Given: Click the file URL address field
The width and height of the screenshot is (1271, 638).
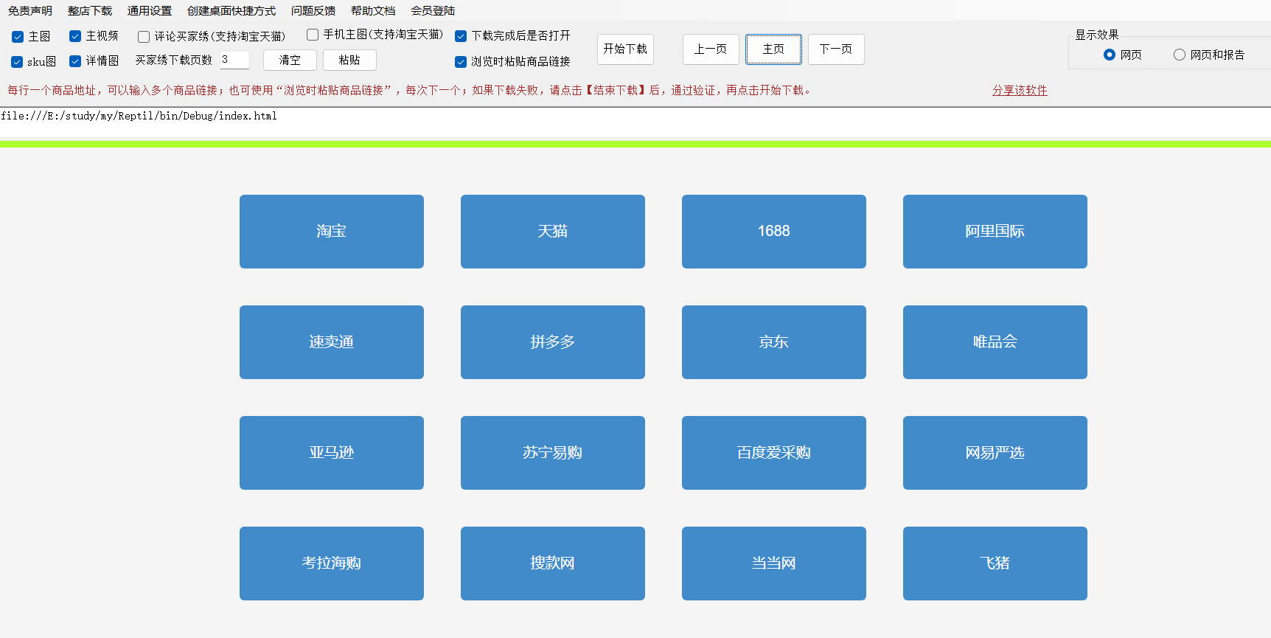Looking at the screenshot, I should (635, 122).
